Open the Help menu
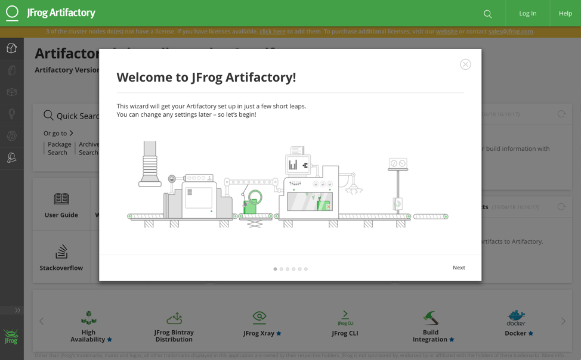The image size is (581, 360). [565, 13]
